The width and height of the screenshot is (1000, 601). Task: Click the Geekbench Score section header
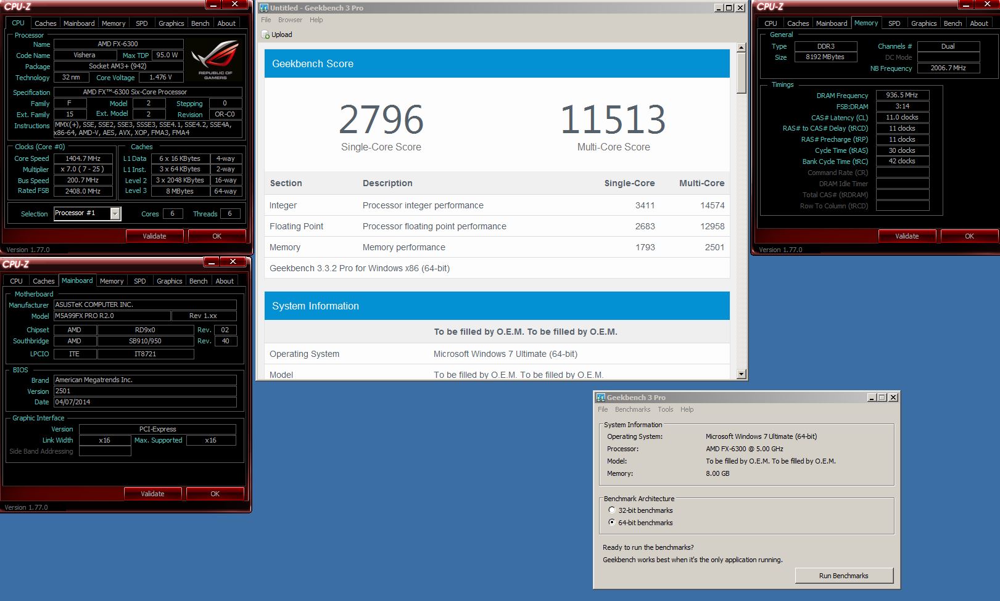pos(497,63)
